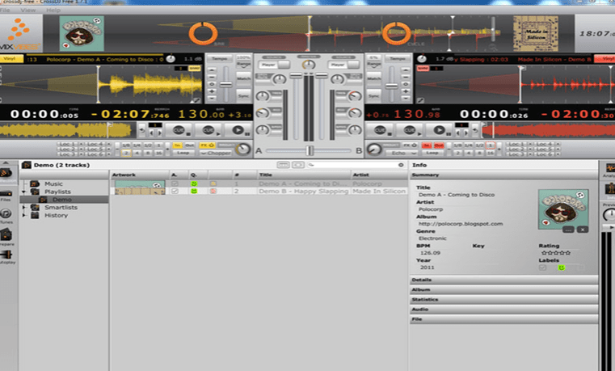The image size is (615, 371).
Task: Open the iTunes source in the sidebar
Action: click(x=6, y=215)
